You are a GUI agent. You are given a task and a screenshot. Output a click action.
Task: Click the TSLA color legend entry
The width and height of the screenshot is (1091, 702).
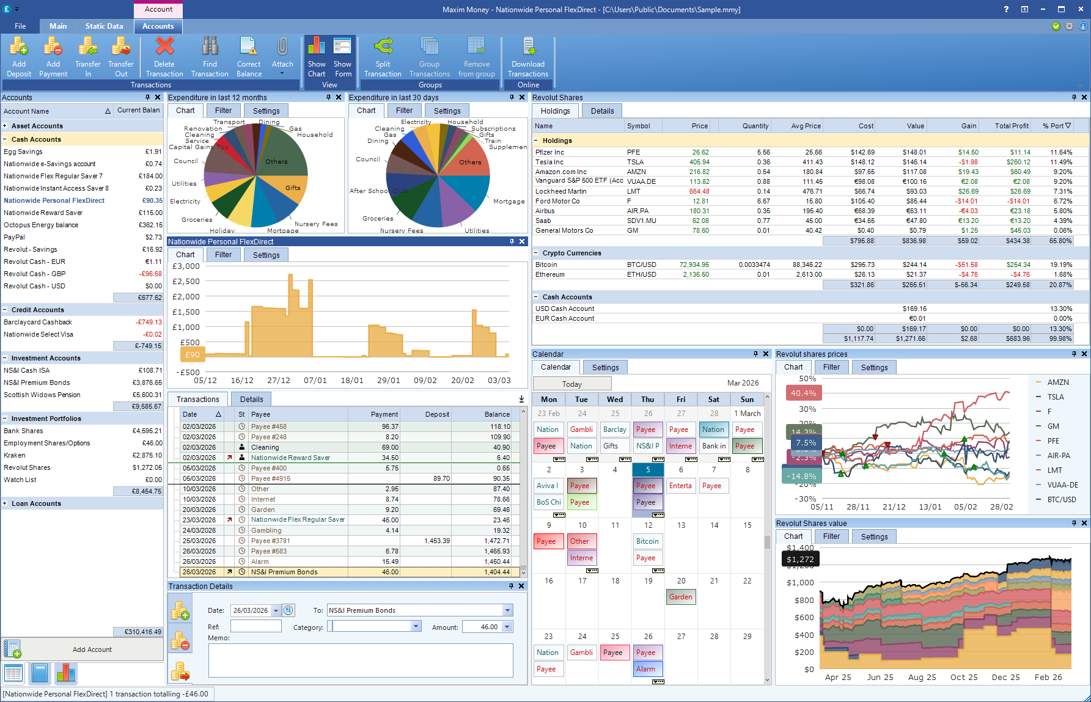[x=1053, y=397]
